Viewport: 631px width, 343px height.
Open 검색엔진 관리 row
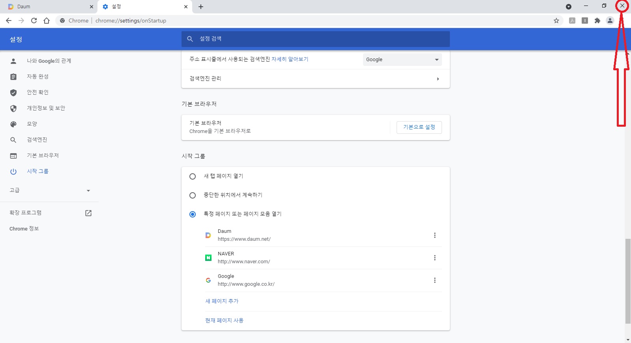click(x=316, y=79)
